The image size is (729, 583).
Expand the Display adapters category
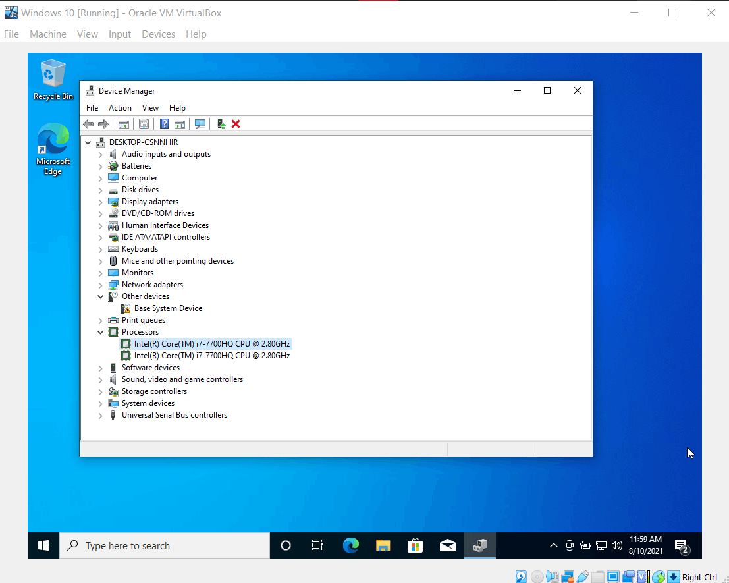[101, 202]
